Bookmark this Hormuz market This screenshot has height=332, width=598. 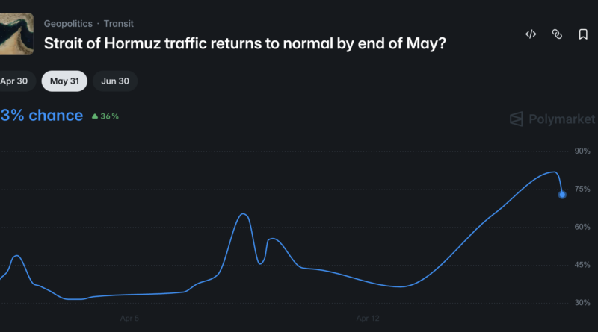click(583, 34)
